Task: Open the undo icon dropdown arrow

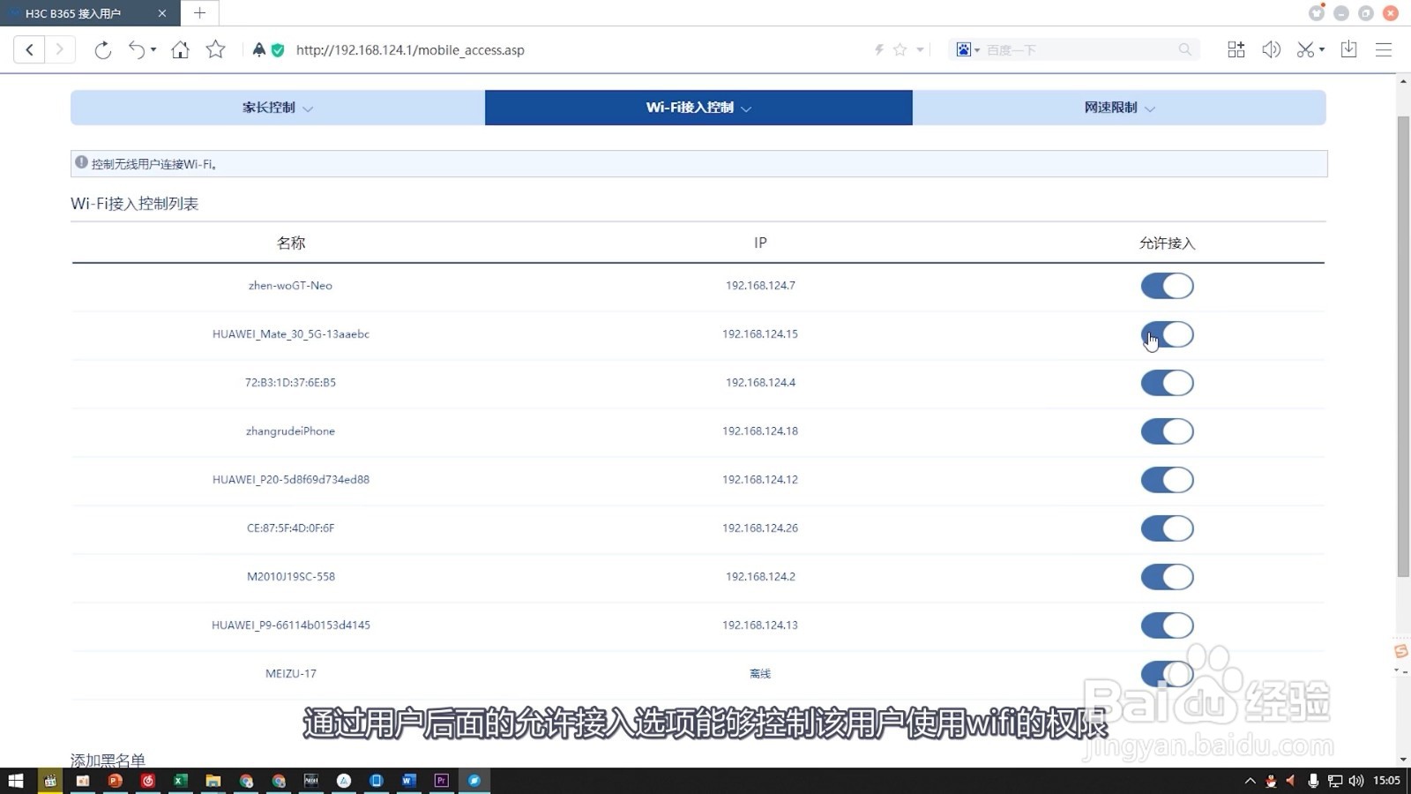Action: pyautogui.click(x=153, y=50)
